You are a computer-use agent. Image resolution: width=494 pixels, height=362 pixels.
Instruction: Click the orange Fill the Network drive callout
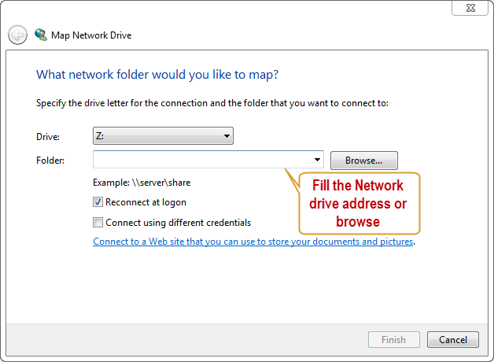tap(359, 203)
